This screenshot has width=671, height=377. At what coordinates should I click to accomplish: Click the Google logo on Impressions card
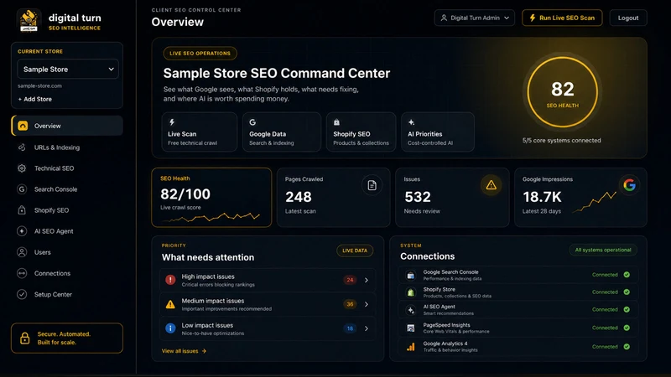click(629, 185)
